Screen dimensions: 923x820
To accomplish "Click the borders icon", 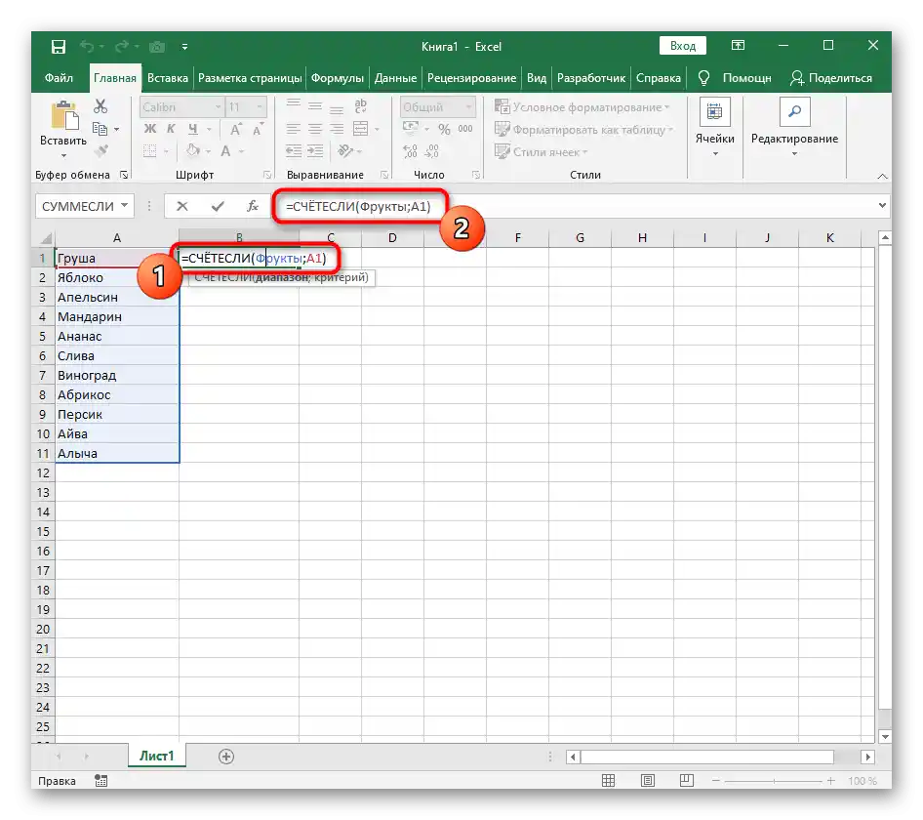I will coord(150,151).
